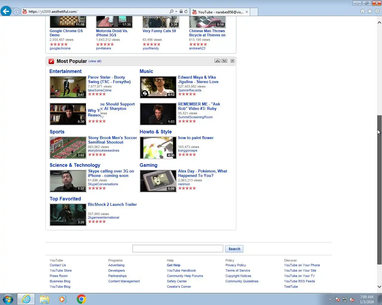Open SpinninRecords channel link
Screen dimensions: 382x305
(x=190, y=90)
